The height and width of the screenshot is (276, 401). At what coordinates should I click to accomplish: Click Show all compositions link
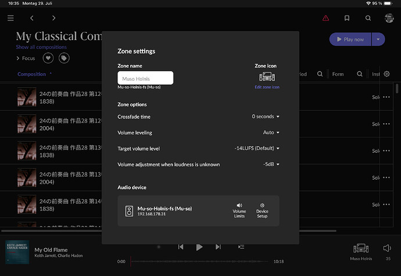[41, 47]
